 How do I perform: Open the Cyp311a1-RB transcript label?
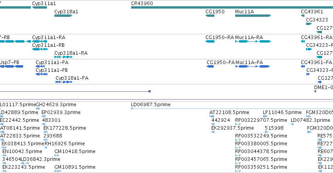[x=48, y=45]
